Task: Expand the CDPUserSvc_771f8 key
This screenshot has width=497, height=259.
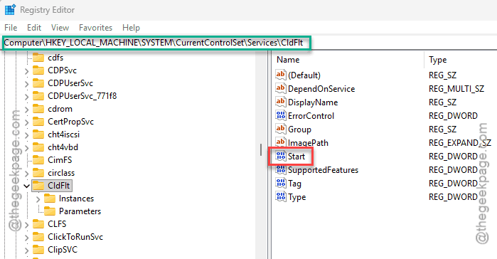Action: click(x=27, y=97)
